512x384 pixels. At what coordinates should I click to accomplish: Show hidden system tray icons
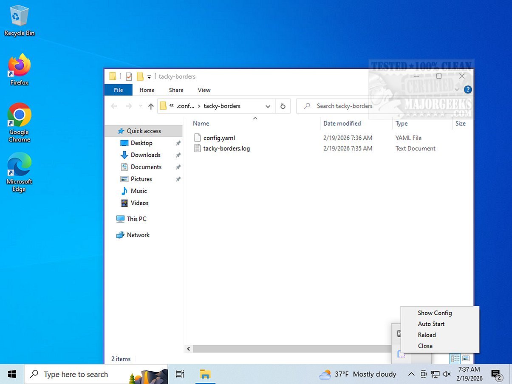click(x=411, y=374)
